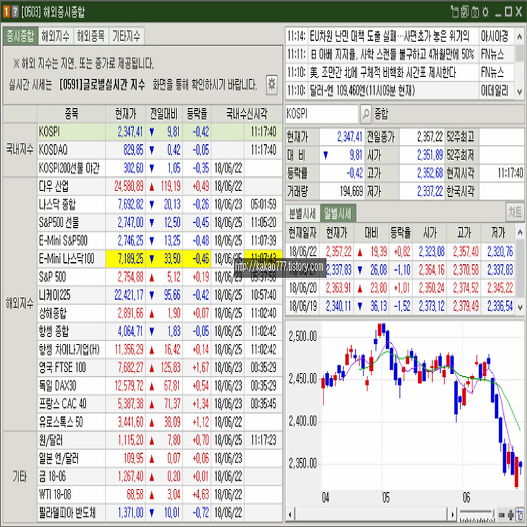The width and height of the screenshot is (527, 527).
Task: Click the magnifier search icon next to KOSPI
Action: click(x=366, y=114)
